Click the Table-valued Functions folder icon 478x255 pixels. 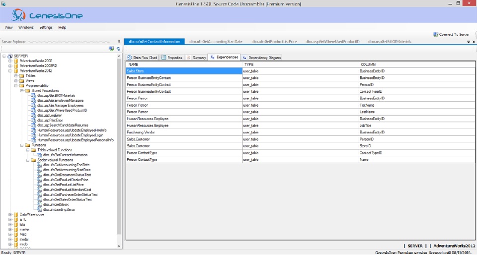click(33, 150)
